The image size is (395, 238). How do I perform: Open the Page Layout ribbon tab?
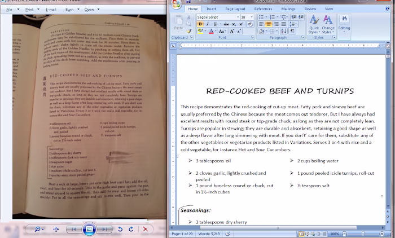click(x=235, y=9)
